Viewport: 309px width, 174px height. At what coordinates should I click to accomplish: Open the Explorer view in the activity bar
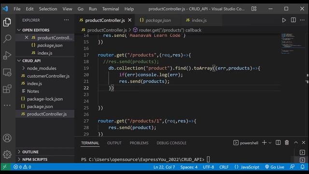coord(7,22)
